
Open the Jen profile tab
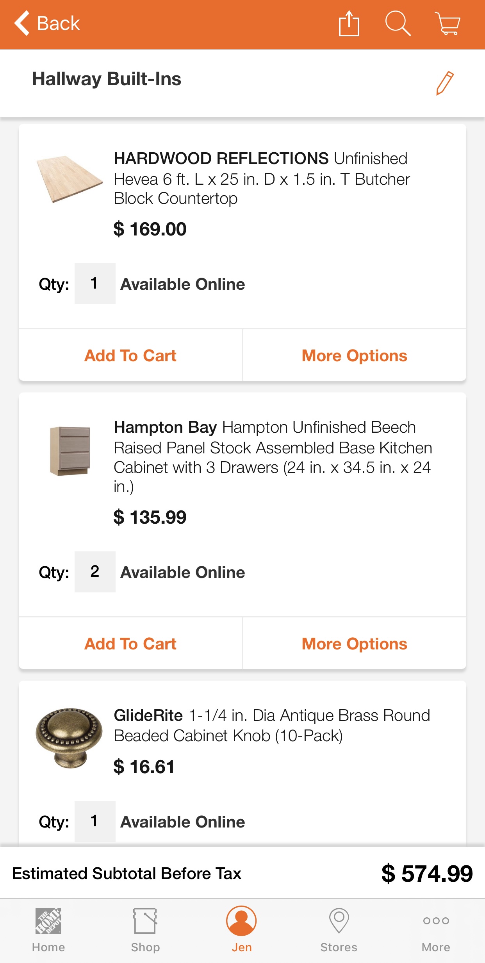point(242,930)
